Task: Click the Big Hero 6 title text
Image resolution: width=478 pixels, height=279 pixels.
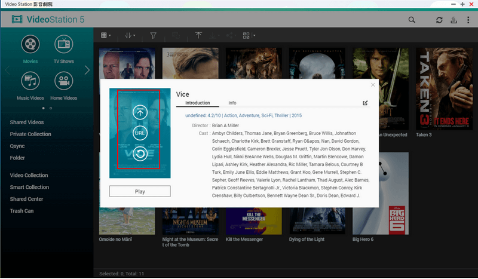Action: (x=363, y=240)
